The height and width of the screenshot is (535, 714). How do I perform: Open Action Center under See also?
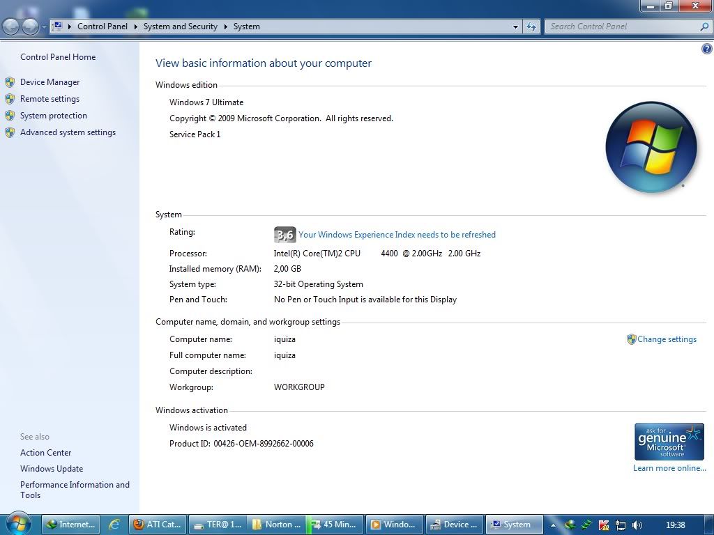pyautogui.click(x=45, y=453)
